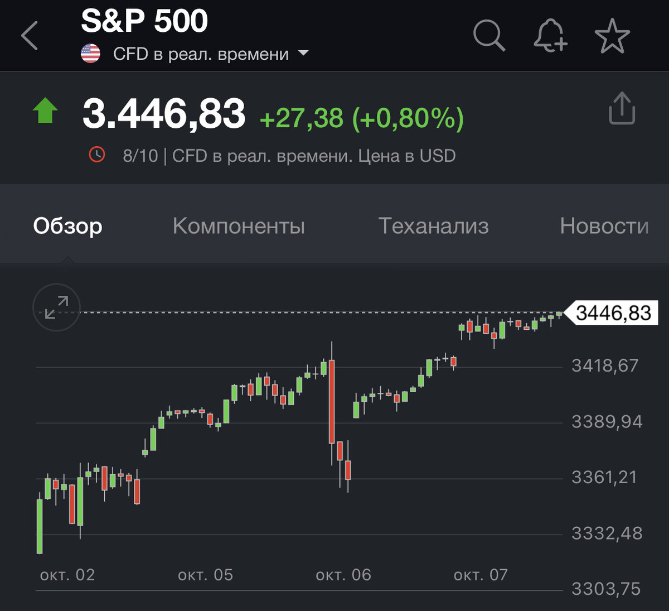Expand data source with the dropdown triangle

pos(303,54)
